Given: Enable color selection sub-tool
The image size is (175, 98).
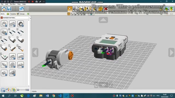Looking at the screenshot, I should tap(78, 14).
